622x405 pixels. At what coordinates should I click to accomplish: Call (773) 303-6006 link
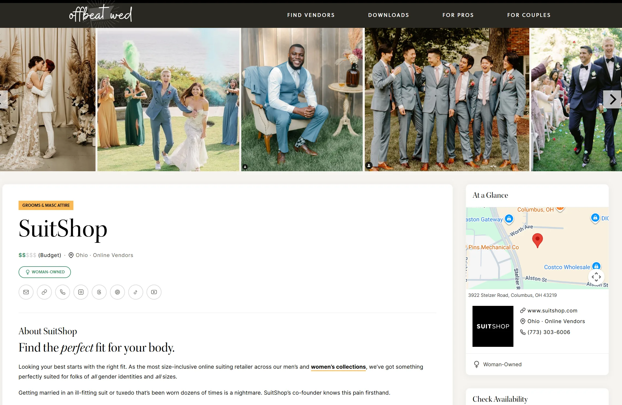(x=549, y=332)
